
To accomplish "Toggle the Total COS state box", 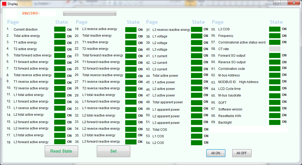I will pyautogui.click(x=197, y=129).
